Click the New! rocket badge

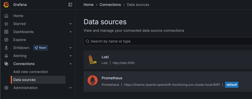[40, 48]
